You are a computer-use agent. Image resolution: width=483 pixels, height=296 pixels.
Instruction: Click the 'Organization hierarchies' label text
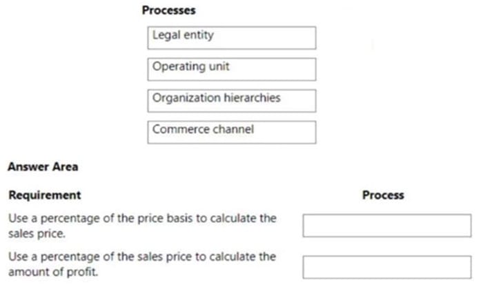[x=217, y=98]
